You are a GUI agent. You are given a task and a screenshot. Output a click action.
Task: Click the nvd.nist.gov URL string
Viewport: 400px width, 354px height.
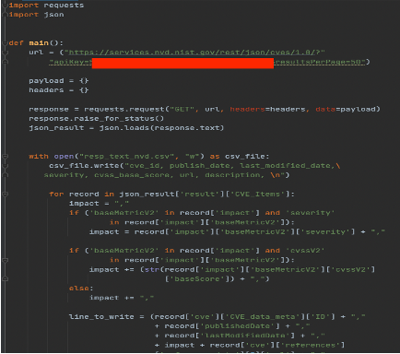point(194,53)
